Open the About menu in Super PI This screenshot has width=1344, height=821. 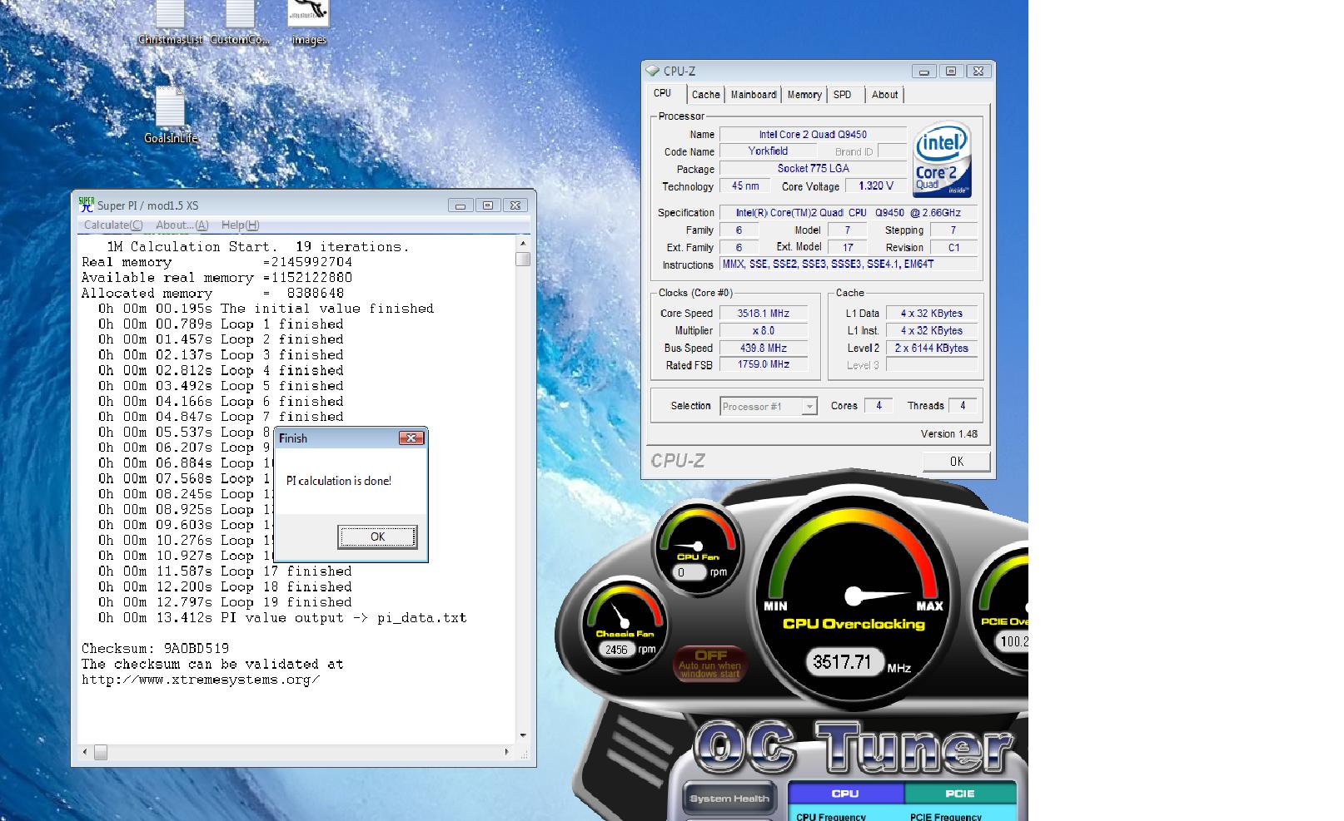(182, 225)
